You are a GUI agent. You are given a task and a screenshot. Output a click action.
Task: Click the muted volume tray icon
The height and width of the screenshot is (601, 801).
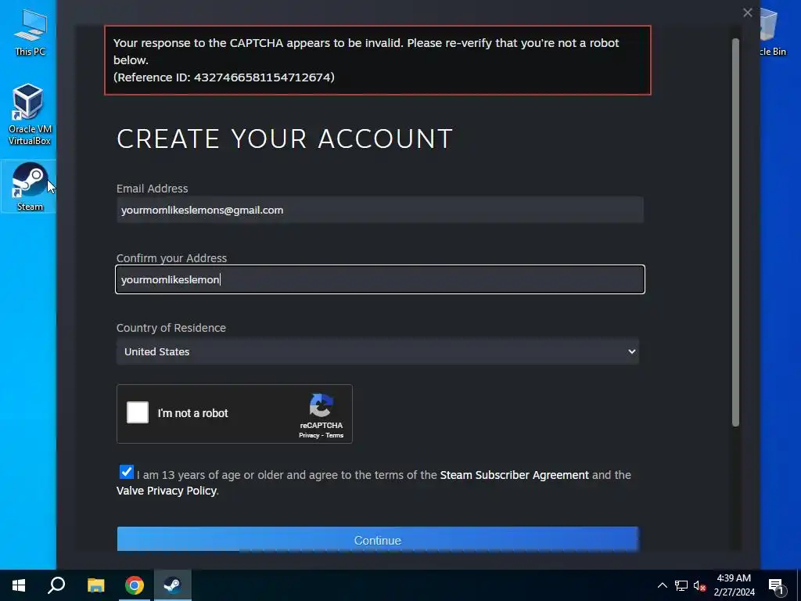(700, 585)
